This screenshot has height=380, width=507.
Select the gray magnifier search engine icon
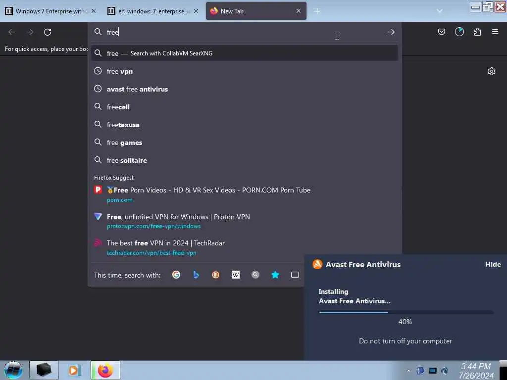click(255, 275)
